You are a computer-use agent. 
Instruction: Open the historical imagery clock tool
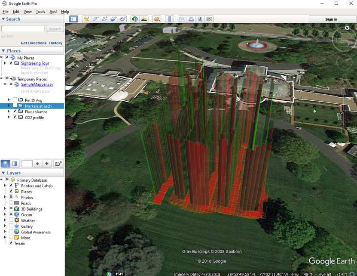click(x=135, y=19)
